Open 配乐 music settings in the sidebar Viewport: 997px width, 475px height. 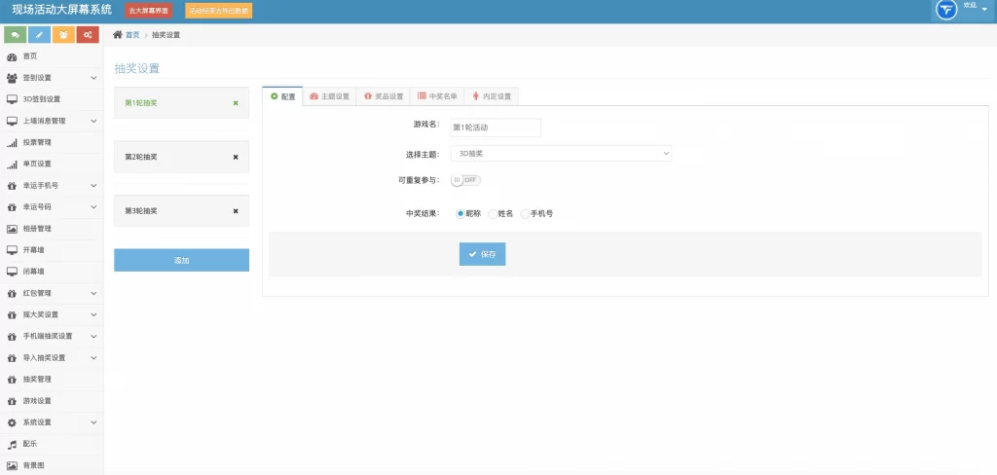tap(51, 445)
